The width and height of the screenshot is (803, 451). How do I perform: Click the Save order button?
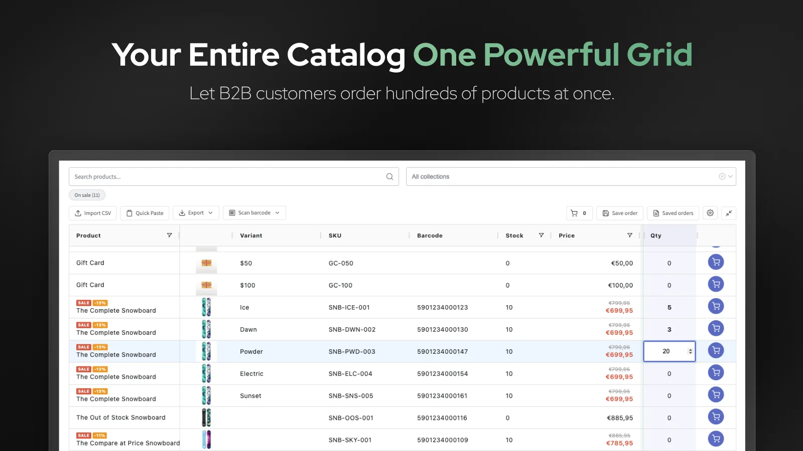pos(620,213)
